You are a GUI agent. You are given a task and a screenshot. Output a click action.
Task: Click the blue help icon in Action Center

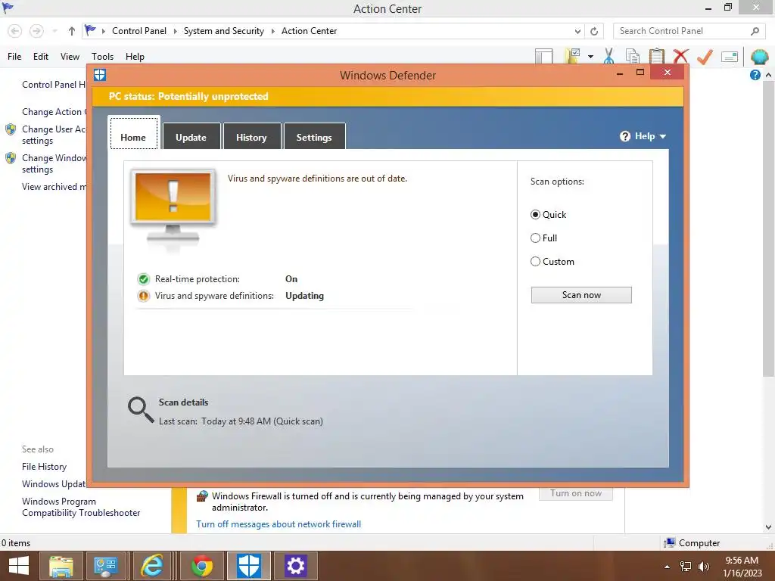755,75
